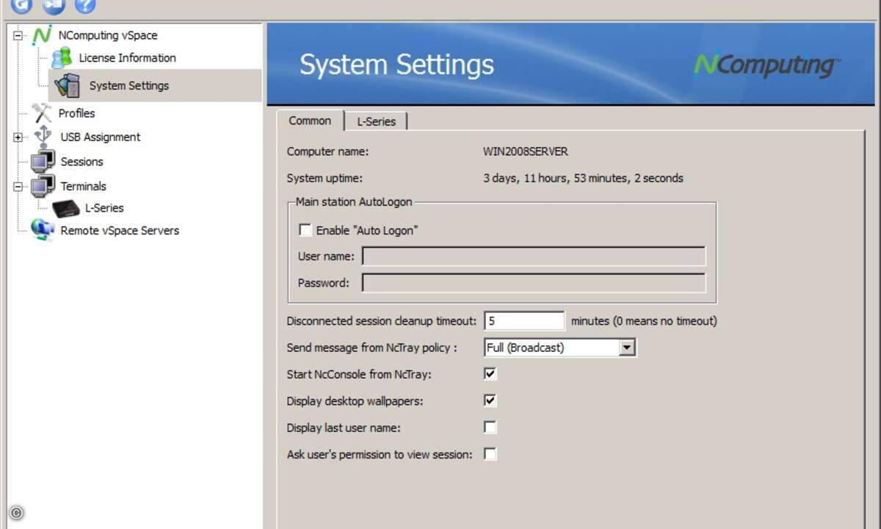The width and height of the screenshot is (881, 529).
Task: Click the Terminals monitors icon
Action: (43, 186)
